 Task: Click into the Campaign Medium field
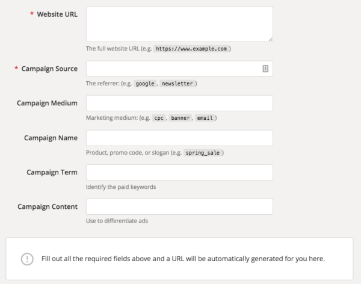pos(179,103)
